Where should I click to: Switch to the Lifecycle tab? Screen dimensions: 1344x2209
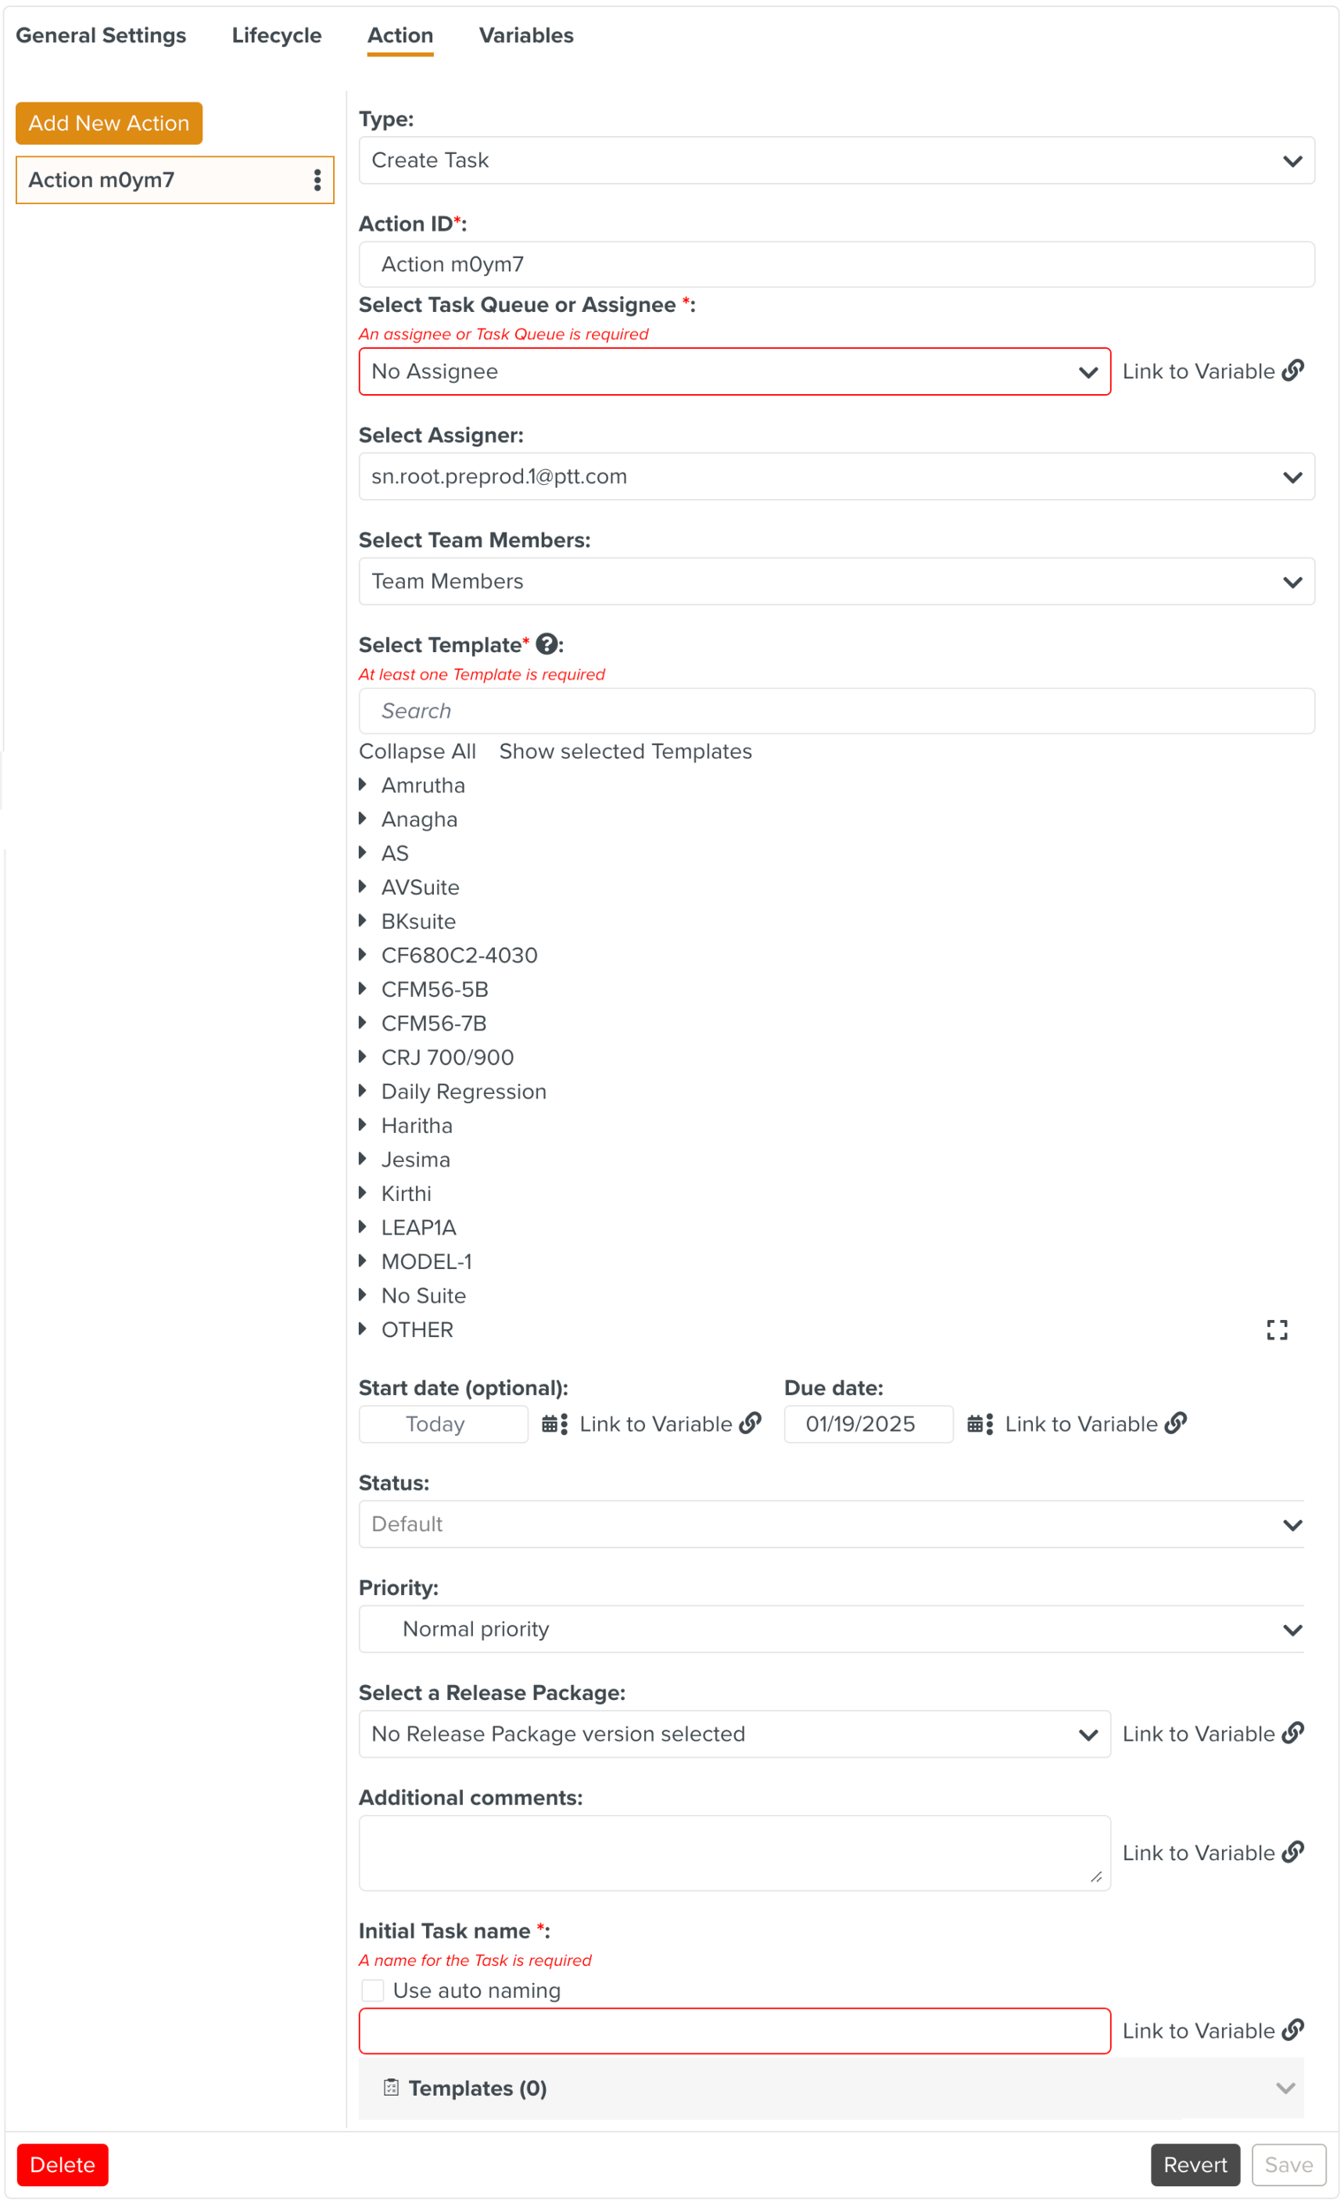(277, 36)
